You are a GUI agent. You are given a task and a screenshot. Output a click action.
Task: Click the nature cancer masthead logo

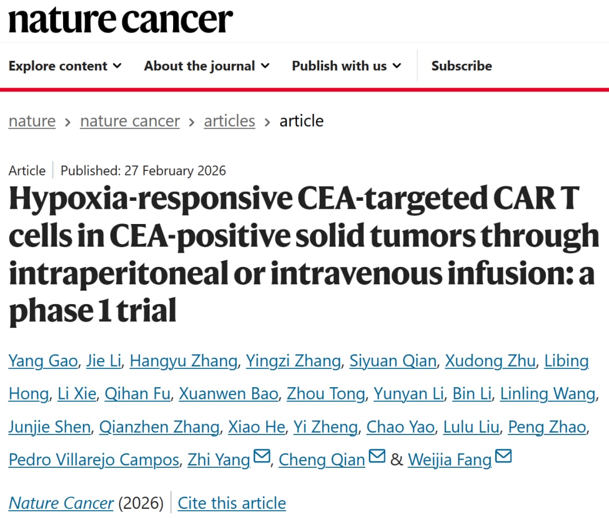pos(120,20)
